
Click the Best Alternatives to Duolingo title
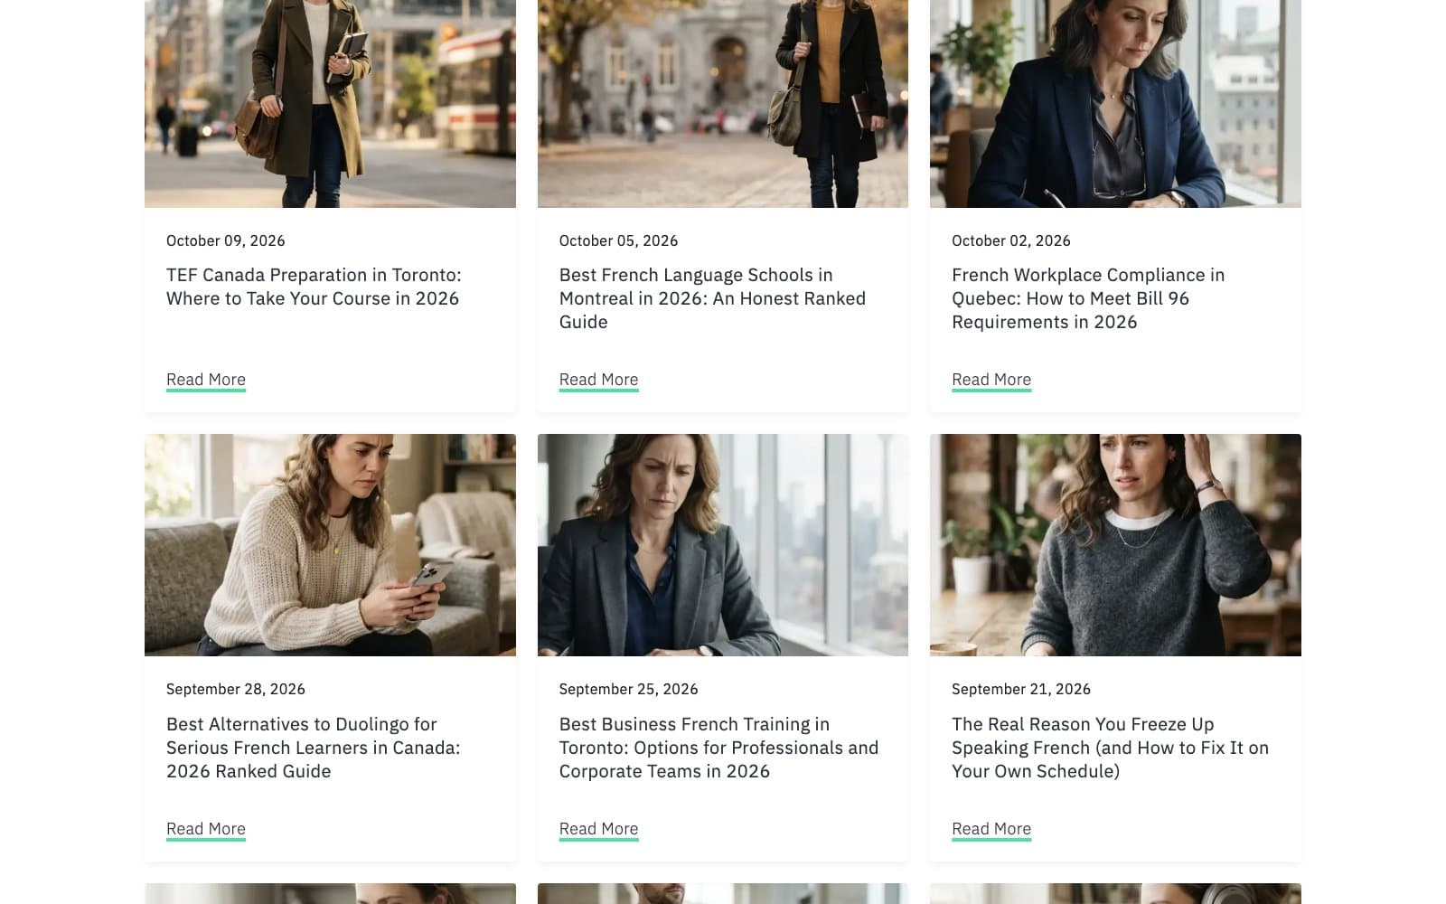click(313, 748)
